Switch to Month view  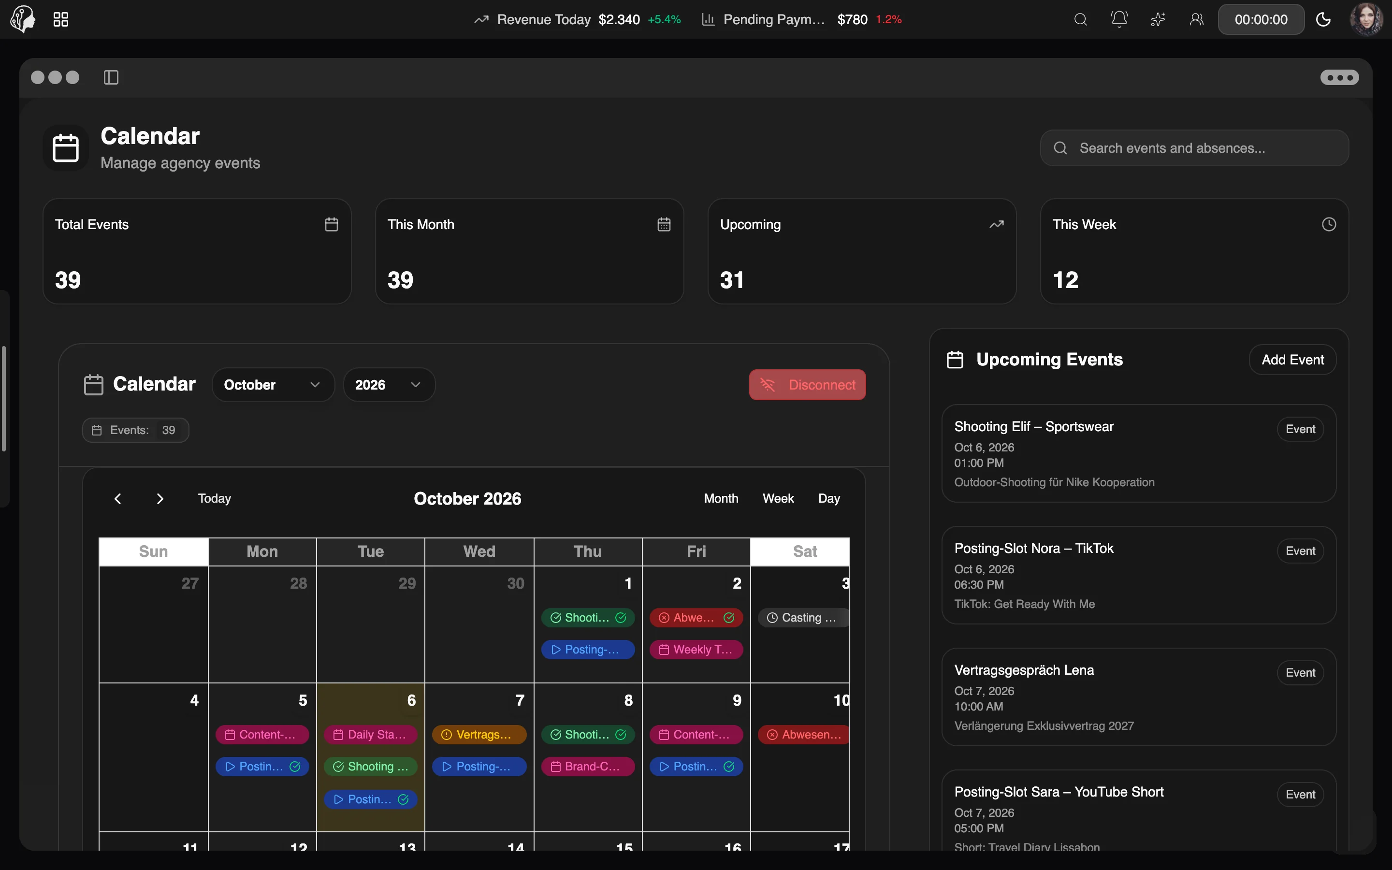click(721, 498)
